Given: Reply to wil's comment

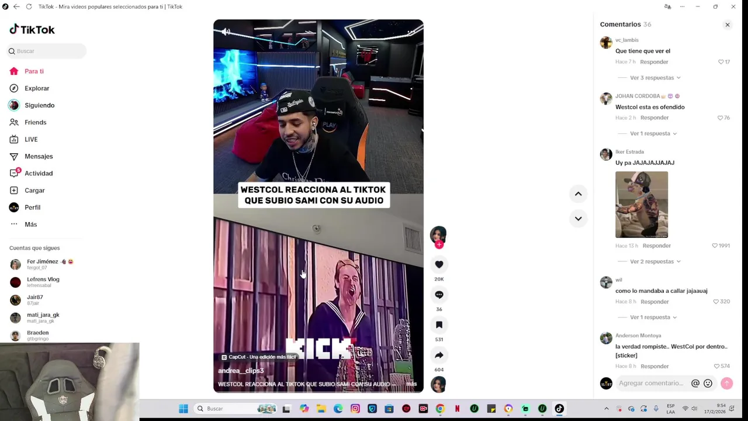Looking at the screenshot, I should point(654,302).
